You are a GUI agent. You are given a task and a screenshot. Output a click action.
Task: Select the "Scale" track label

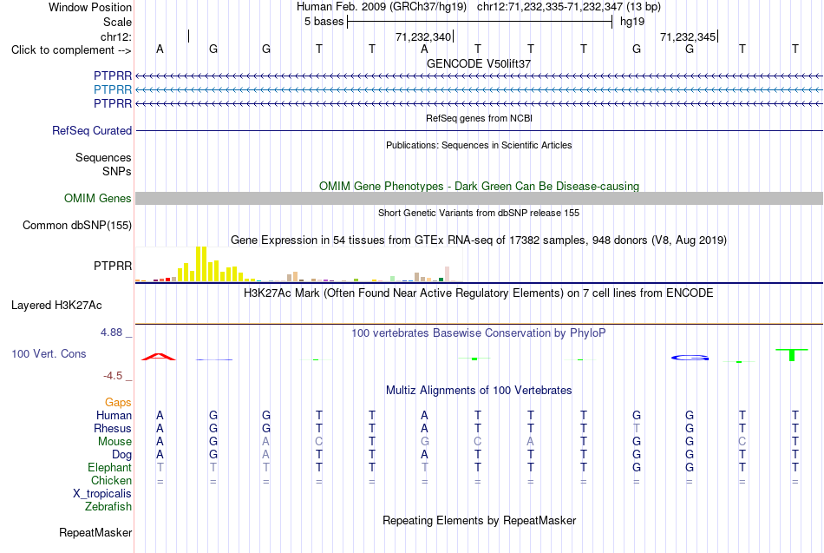[117, 22]
